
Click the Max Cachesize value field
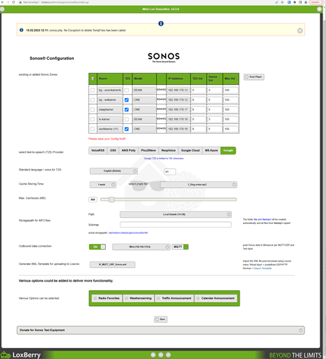[93, 200]
